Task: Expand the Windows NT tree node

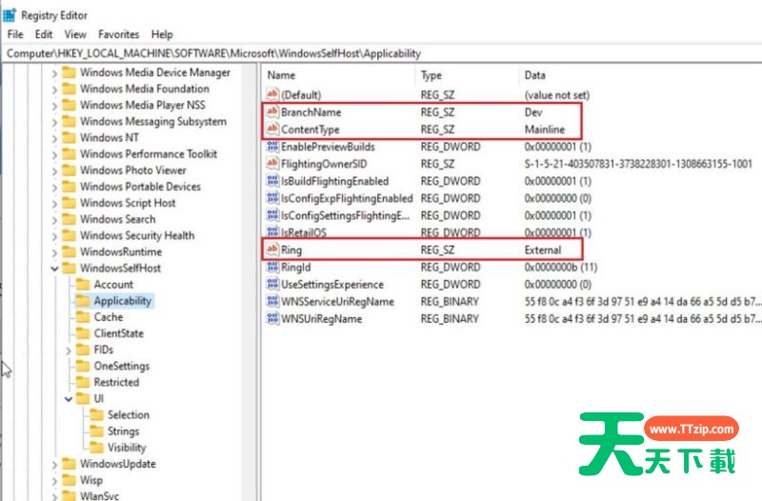Action: click(54, 137)
